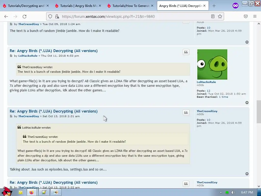This screenshot has height=196, width=261.
Task: Open the Oct 13 2:32 am post title link
Action: [54, 182]
